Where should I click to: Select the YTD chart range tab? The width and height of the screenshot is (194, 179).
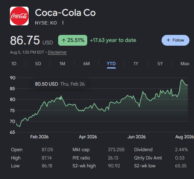click(111, 64)
